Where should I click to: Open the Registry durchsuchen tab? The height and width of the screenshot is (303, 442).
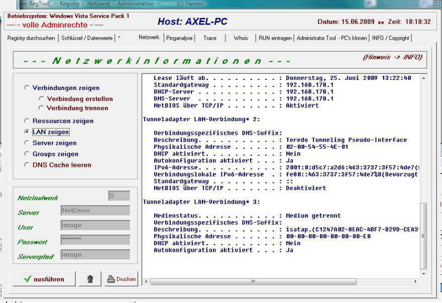[x=32, y=38]
